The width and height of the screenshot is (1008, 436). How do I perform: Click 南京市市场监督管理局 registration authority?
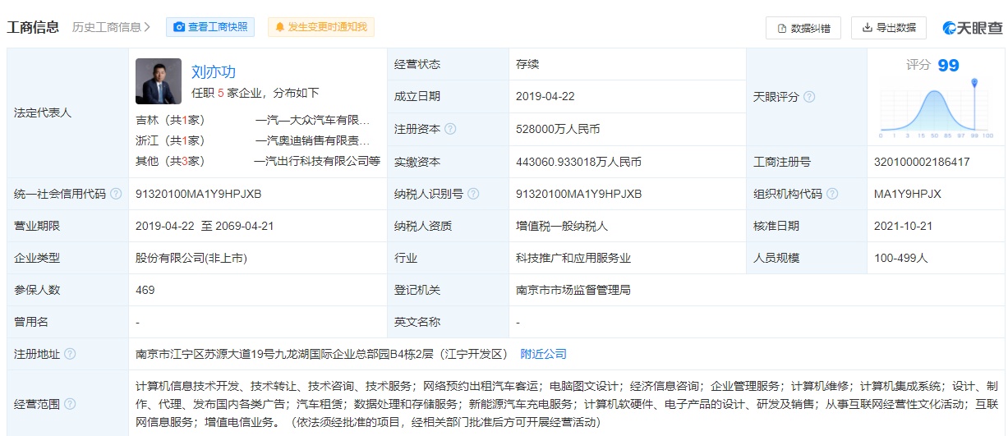click(x=573, y=290)
